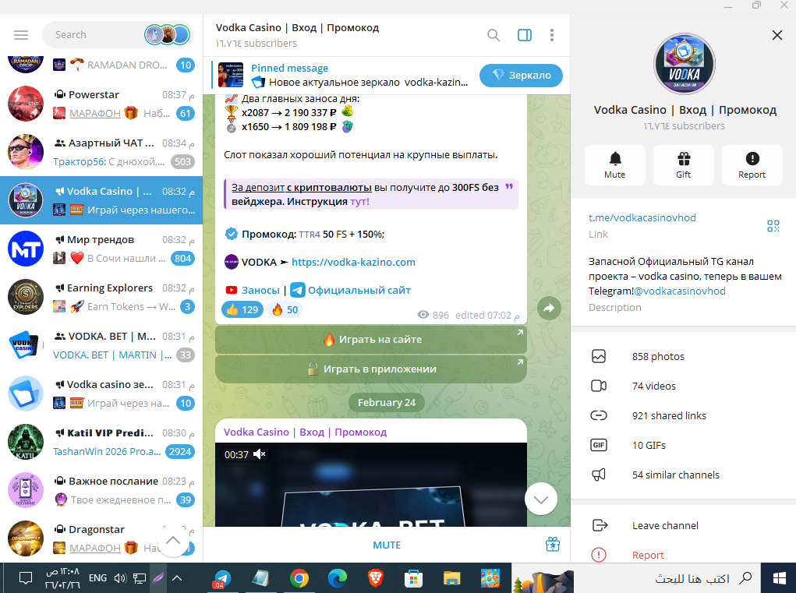Open the hamburger main menu
The height and width of the screenshot is (593, 796).
coord(21,35)
